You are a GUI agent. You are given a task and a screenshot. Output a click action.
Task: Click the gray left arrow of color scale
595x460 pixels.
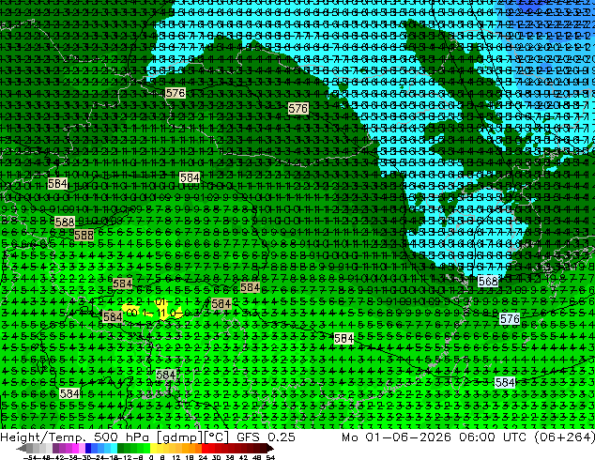(22, 448)
